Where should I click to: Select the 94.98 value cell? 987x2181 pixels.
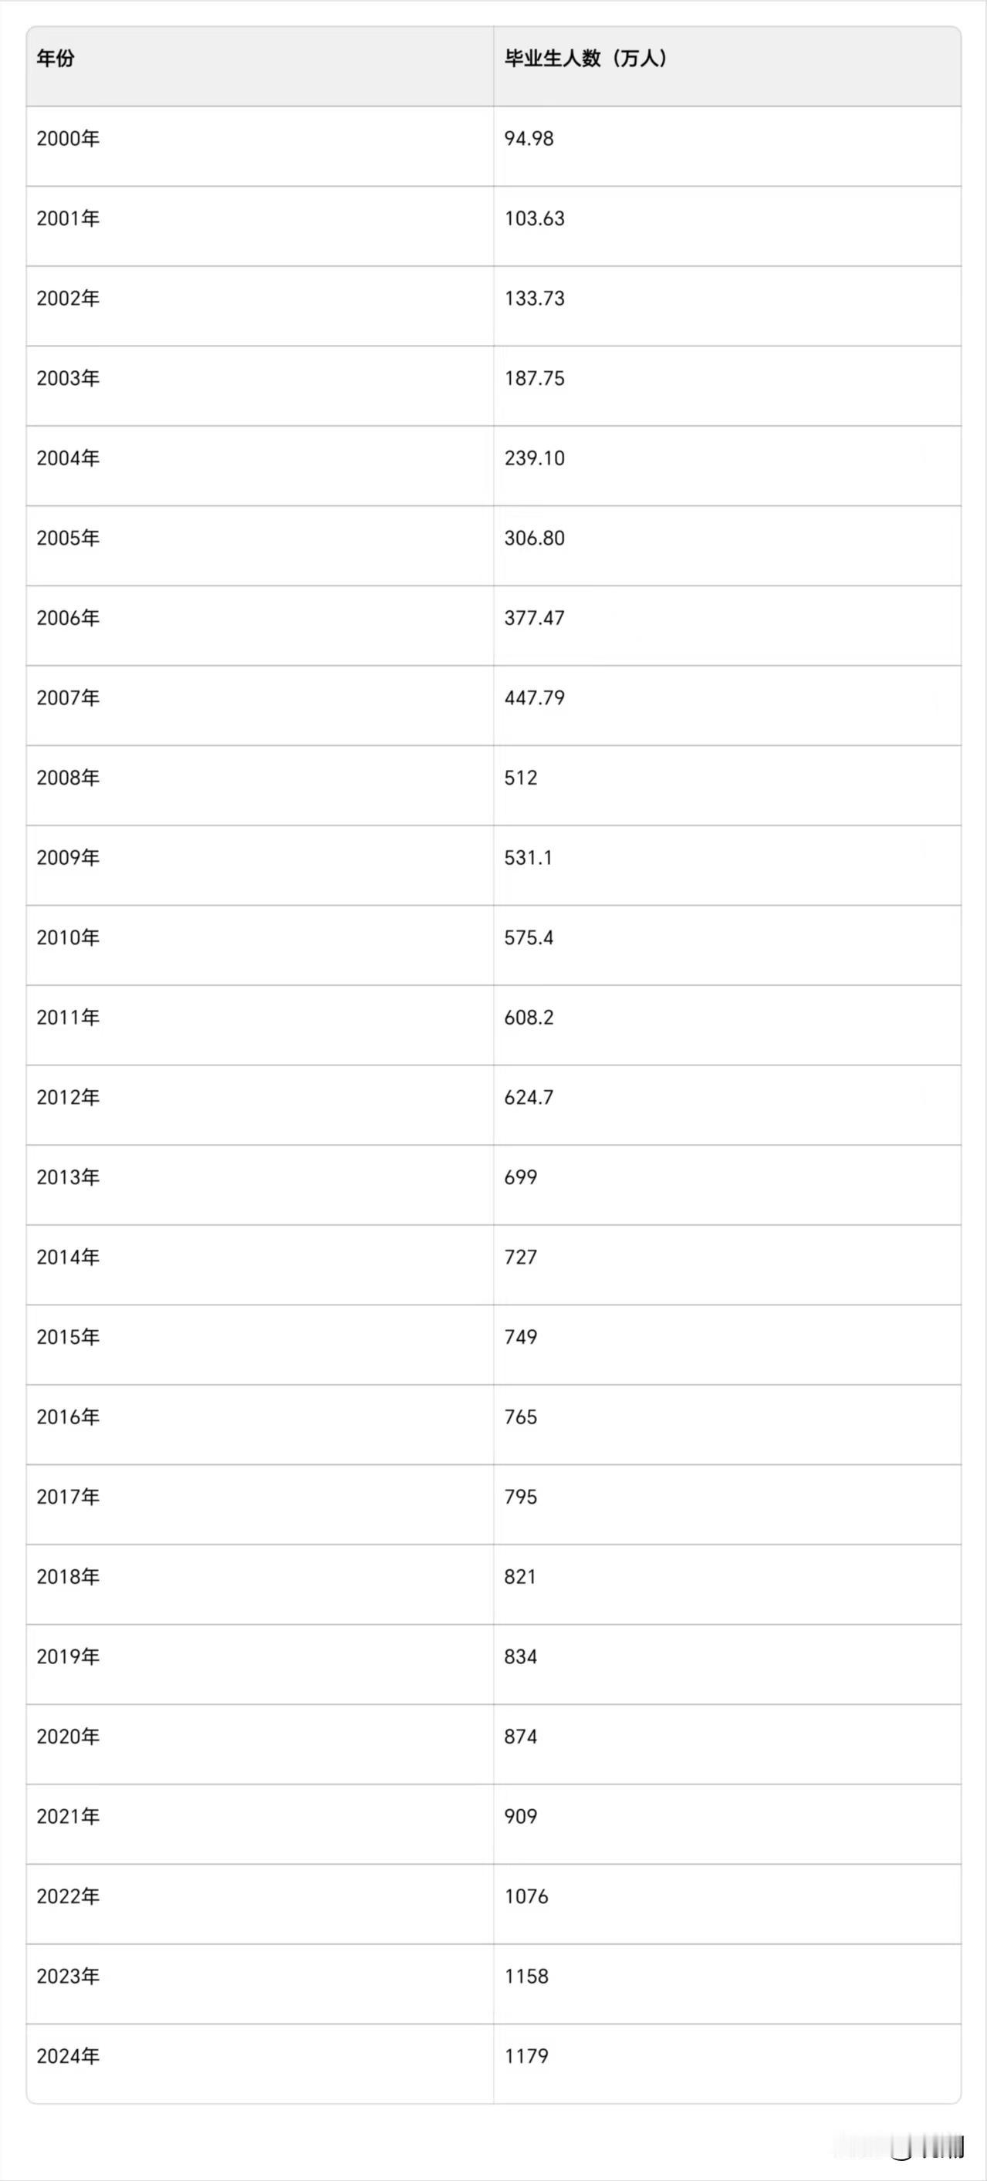pyautogui.click(x=529, y=138)
